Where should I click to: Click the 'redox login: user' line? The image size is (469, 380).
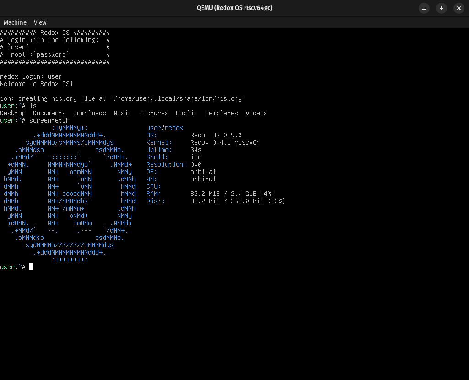click(x=31, y=76)
